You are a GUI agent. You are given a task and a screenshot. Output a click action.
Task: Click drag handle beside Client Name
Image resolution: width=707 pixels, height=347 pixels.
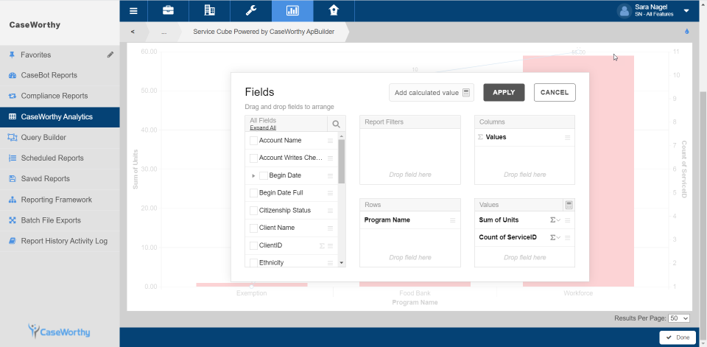coord(330,228)
